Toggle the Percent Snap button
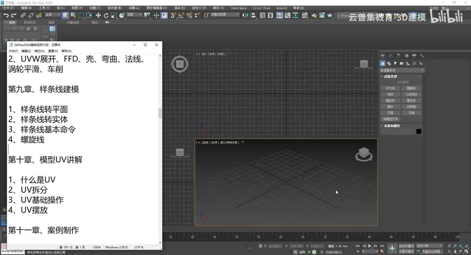Image resolution: width=471 pixels, height=255 pixels. (189, 15)
